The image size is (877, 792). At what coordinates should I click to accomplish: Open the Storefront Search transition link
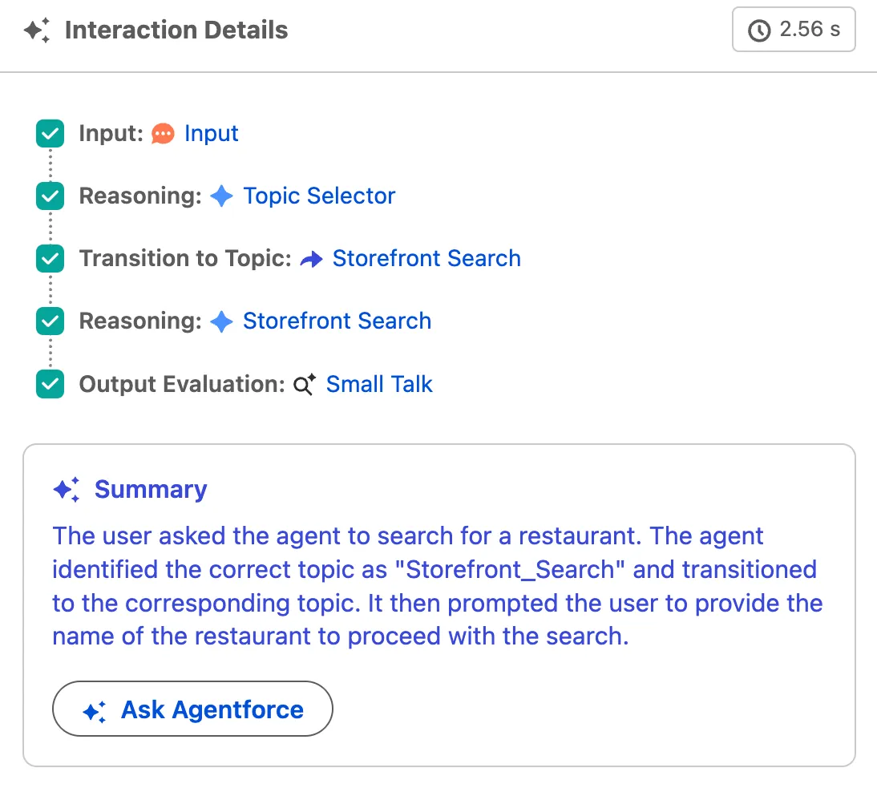426,258
